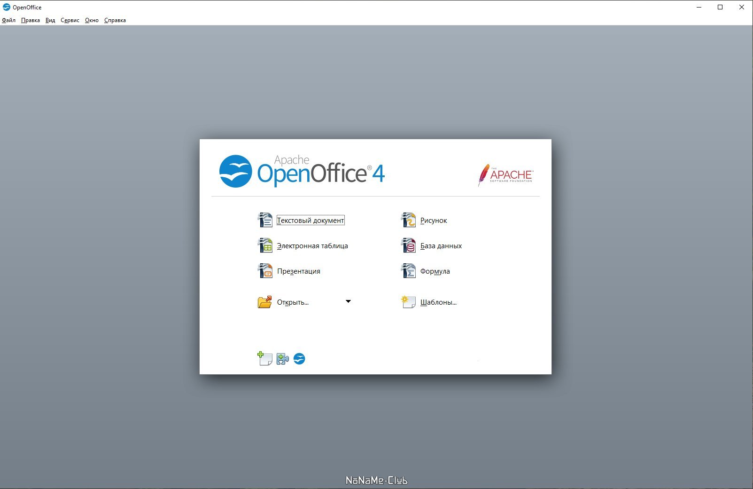The height and width of the screenshot is (489, 753).
Task: Click the Templates (Шаблоны) icon
Action: tap(408, 302)
